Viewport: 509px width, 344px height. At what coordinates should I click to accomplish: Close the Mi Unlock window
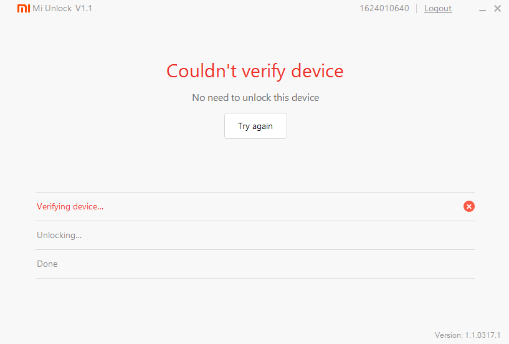pyautogui.click(x=498, y=9)
